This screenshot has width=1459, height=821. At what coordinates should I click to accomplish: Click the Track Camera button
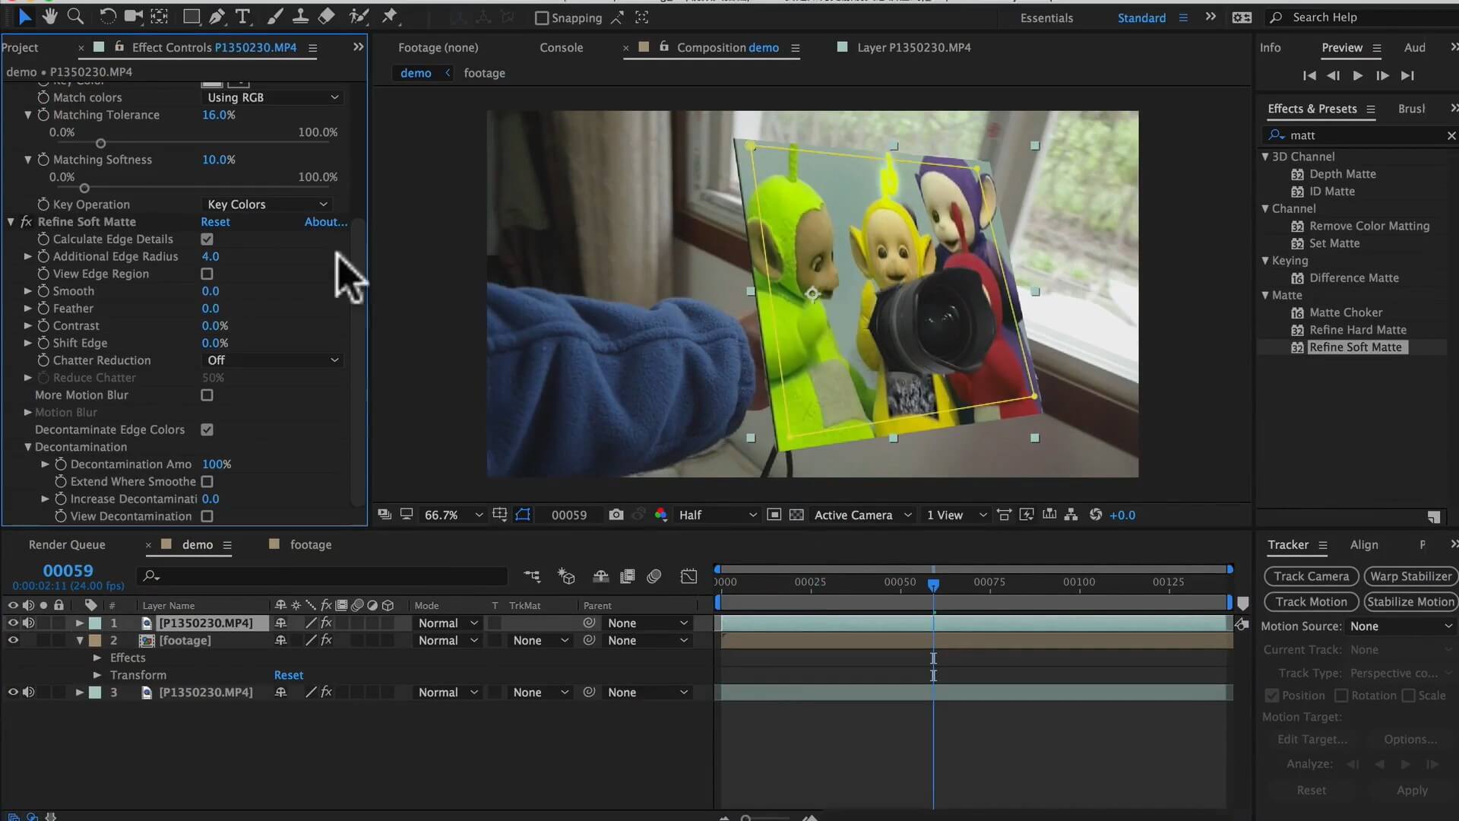pos(1311,576)
